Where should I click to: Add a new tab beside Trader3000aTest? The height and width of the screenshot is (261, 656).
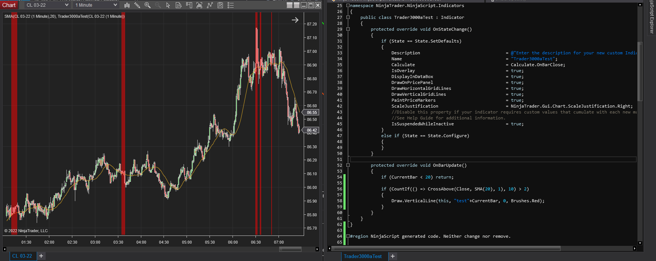tap(393, 256)
